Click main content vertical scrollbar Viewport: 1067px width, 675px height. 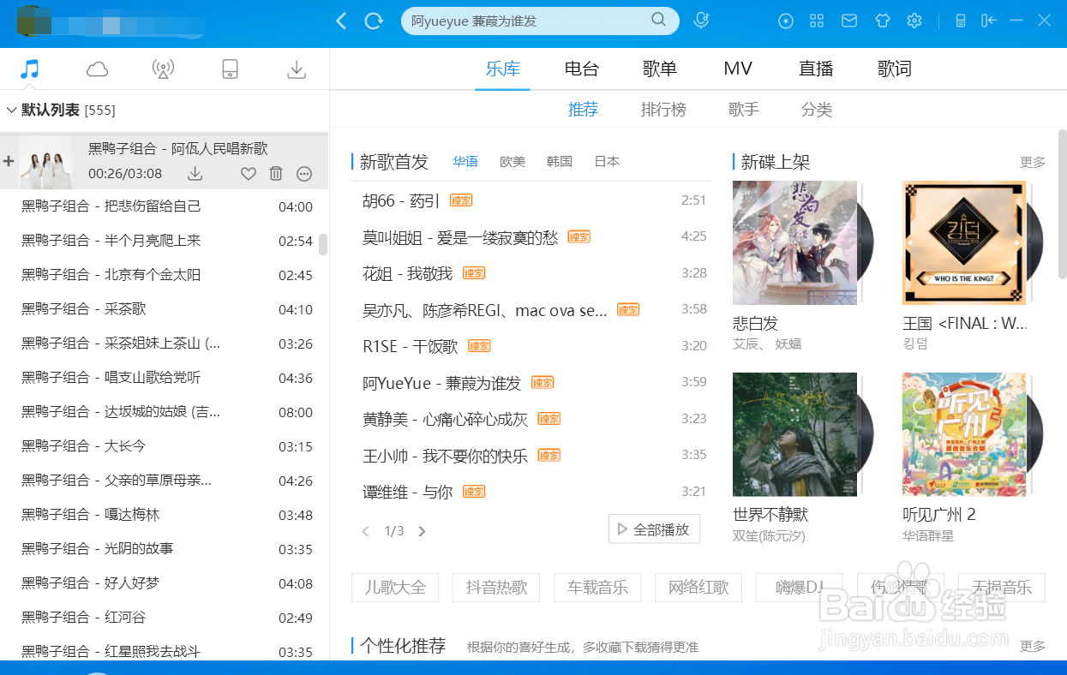pyautogui.click(x=1063, y=204)
